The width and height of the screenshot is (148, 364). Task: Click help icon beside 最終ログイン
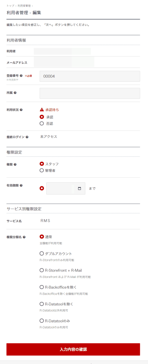point(27,137)
